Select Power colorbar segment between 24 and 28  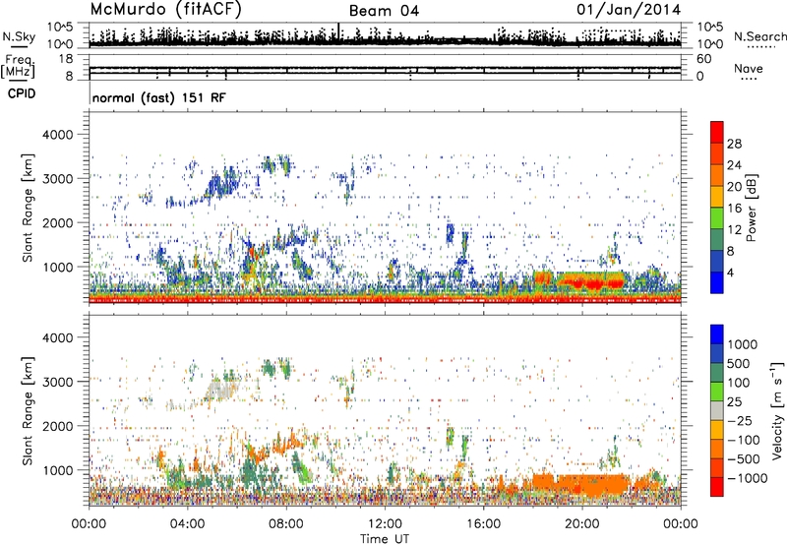click(717, 153)
